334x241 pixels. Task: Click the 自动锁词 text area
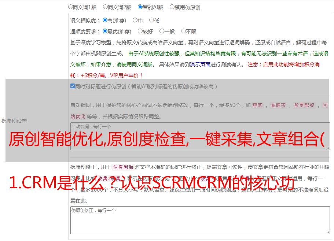pos(200,136)
